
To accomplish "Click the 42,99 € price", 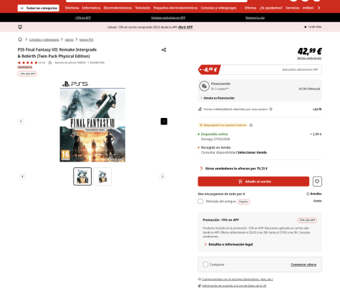I will click(310, 51).
